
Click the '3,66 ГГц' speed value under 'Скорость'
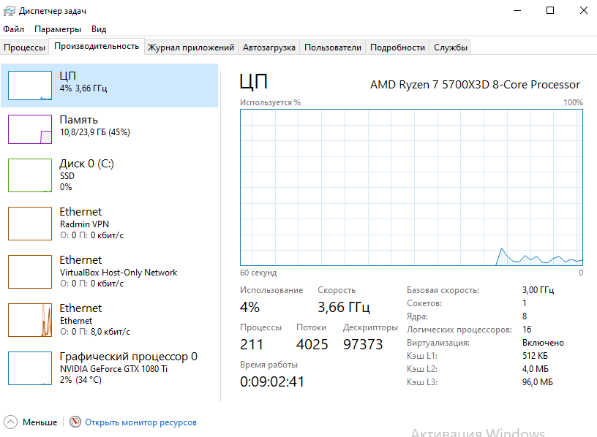point(344,307)
